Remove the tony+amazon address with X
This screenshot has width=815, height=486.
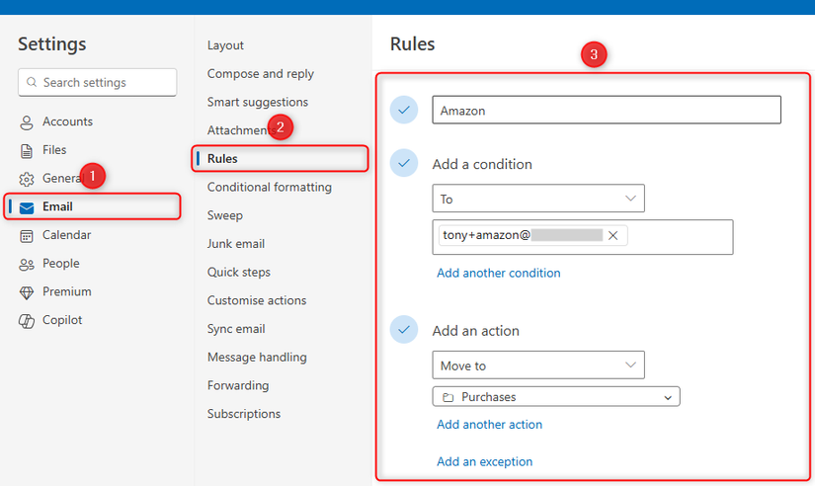[x=613, y=235]
